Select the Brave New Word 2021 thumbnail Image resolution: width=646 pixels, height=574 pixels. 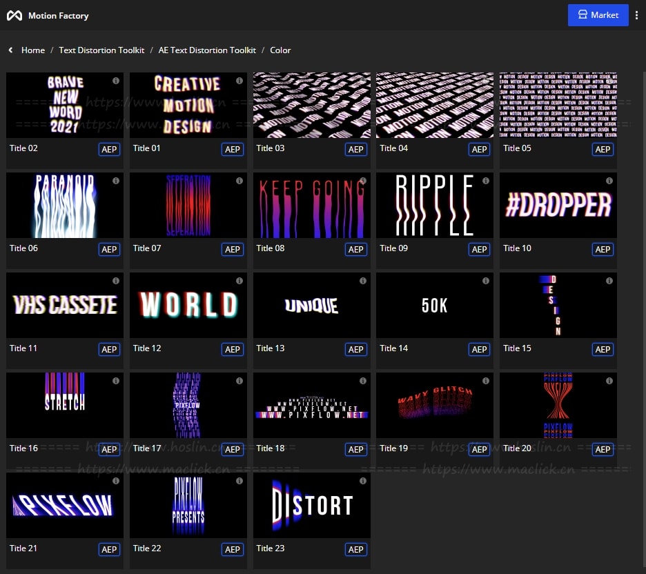coord(65,105)
